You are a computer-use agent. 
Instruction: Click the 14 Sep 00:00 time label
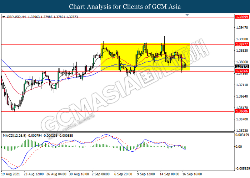[x=170, y=174]
